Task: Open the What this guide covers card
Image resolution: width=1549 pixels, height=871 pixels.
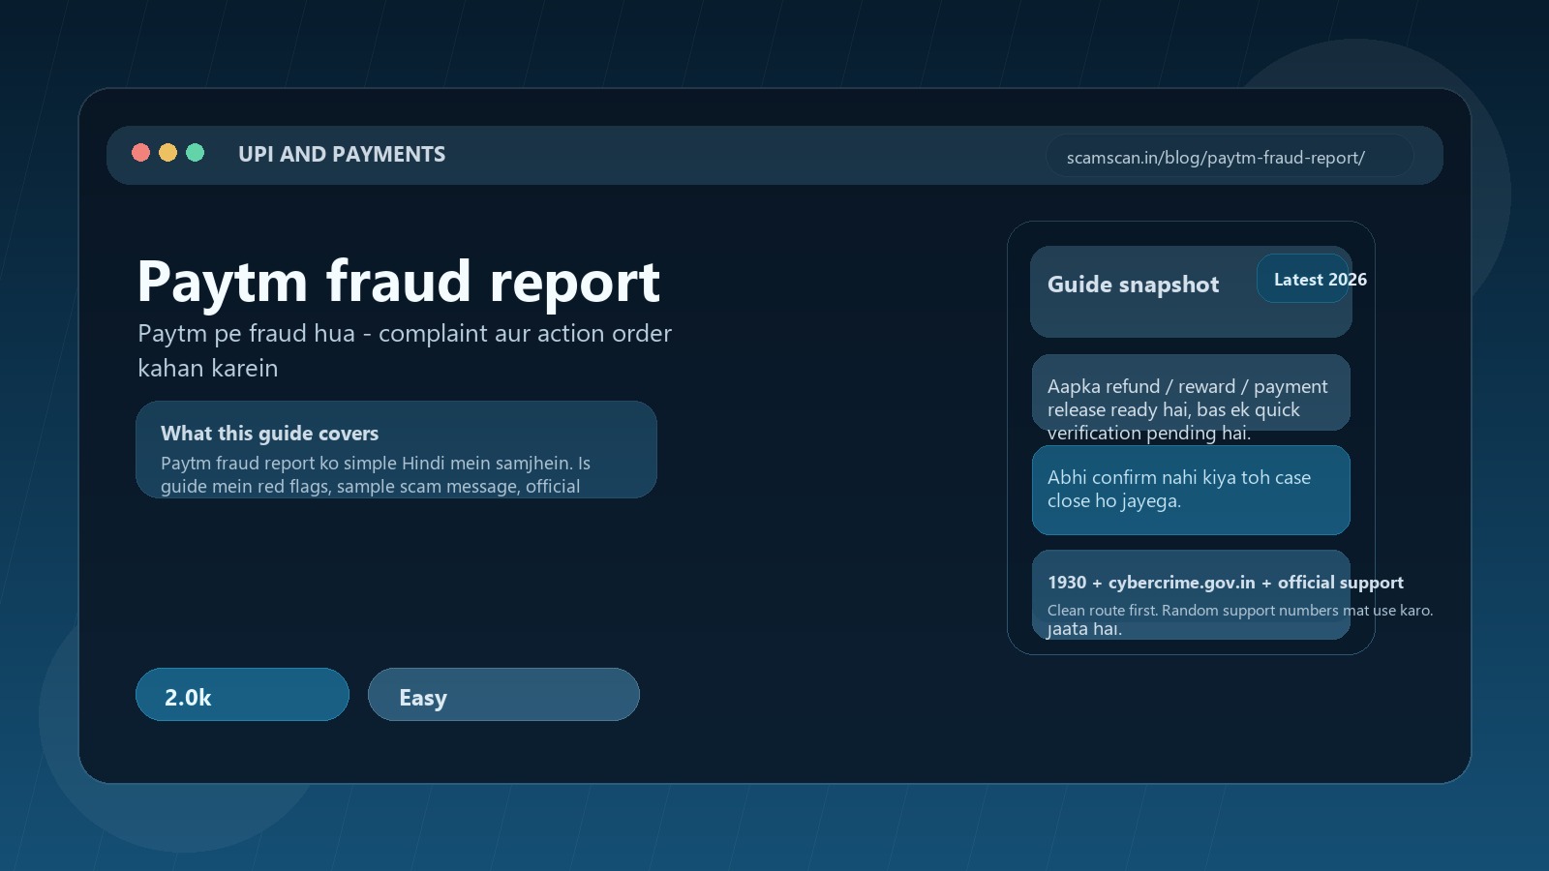Action: 396,450
